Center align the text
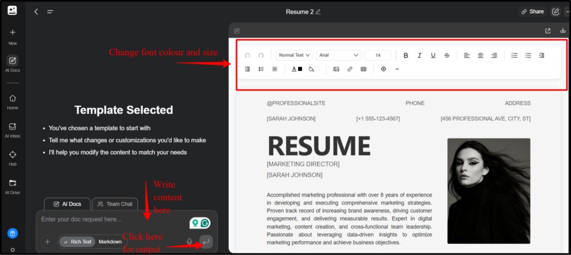Viewport: 571px width, 255px height. pos(480,55)
